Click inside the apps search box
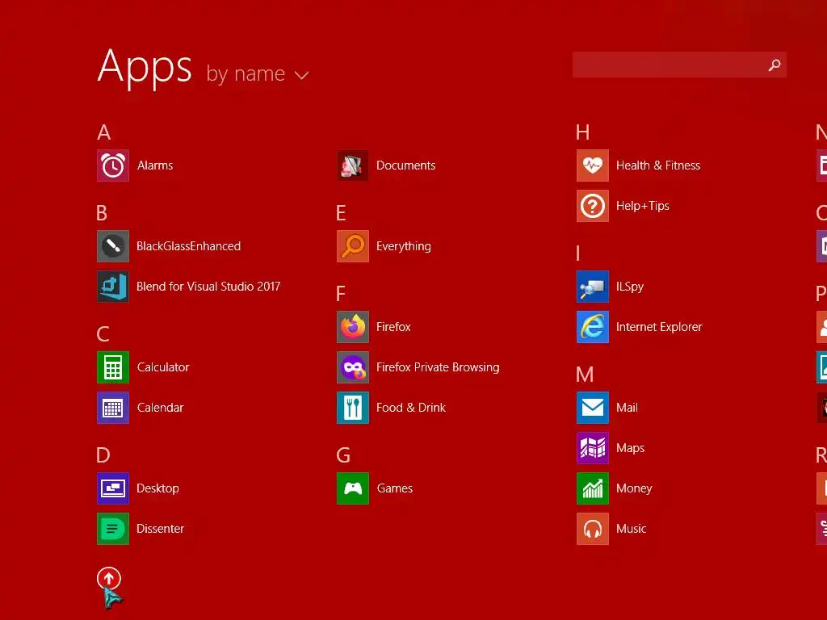The image size is (827, 620). 679,65
